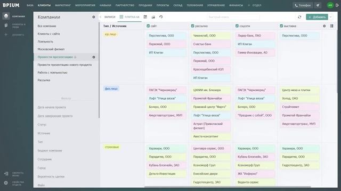Click the collapse menu icon
341x191 pixels.
[x=6, y=174]
